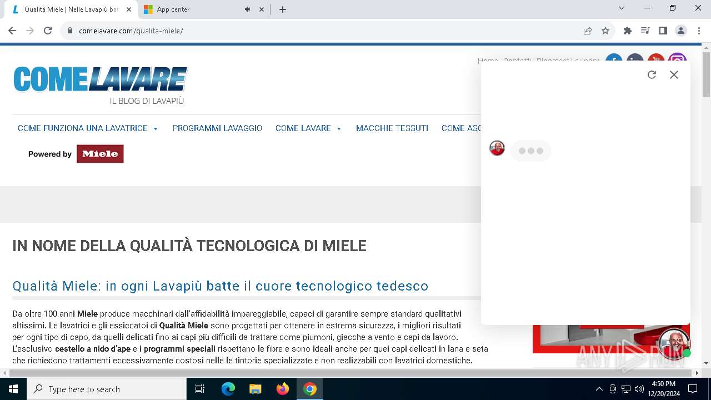711x400 pixels.
Task: Open the Extensions puzzle icon
Action: [x=628, y=31]
